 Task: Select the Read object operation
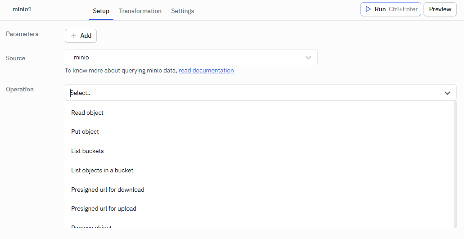87,113
